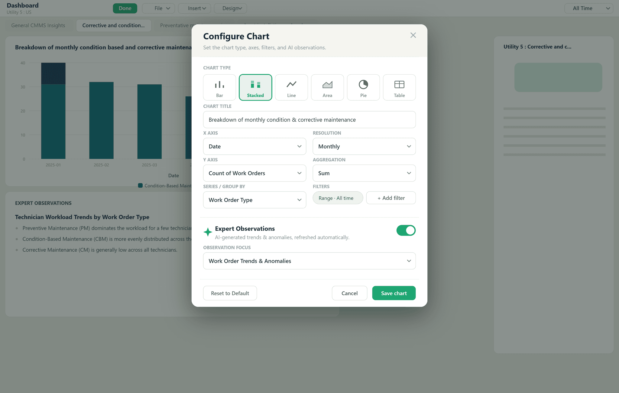Select the Bar chart type

(x=219, y=87)
